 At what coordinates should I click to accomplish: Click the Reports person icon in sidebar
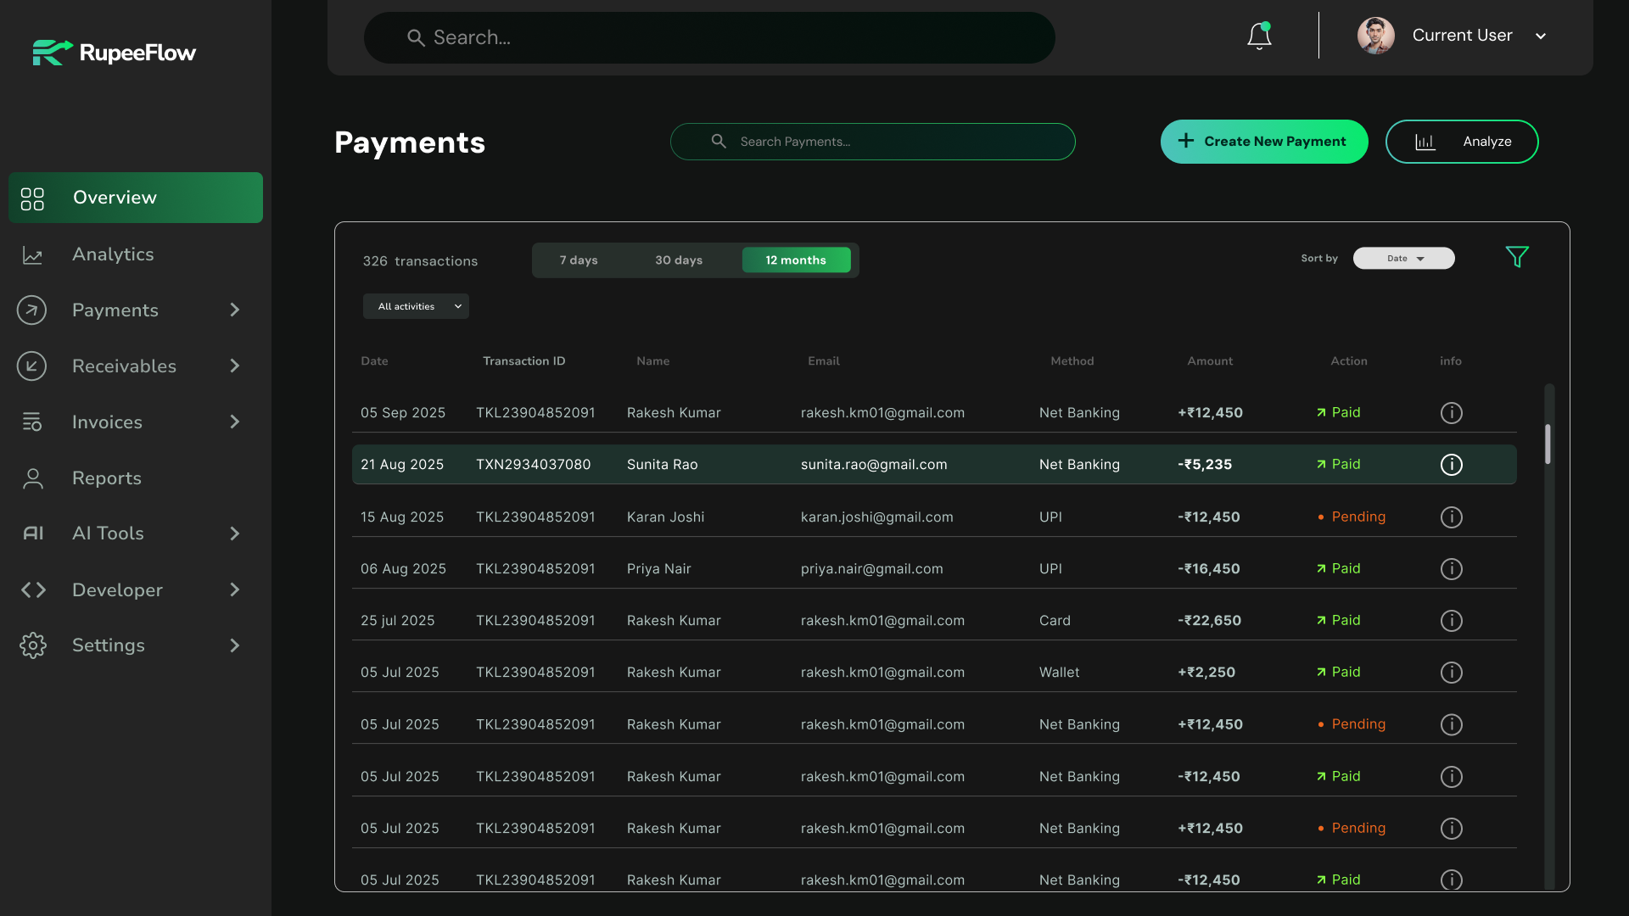[x=32, y=478]
